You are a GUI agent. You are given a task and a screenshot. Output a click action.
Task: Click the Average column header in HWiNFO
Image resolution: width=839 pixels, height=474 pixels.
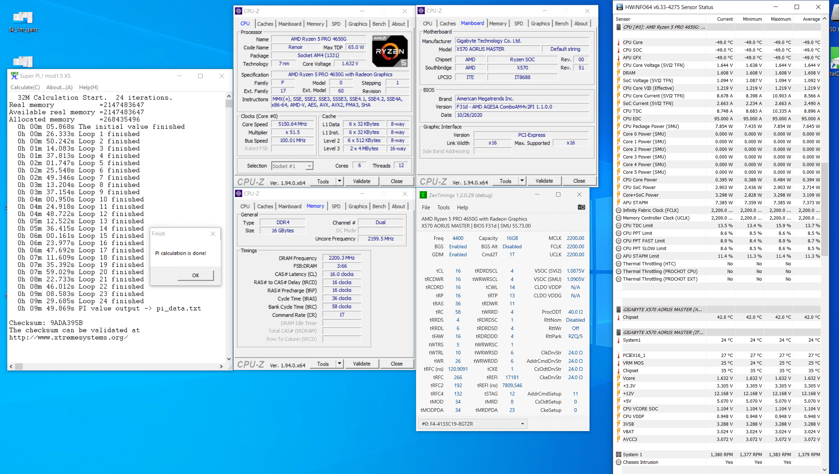tap(807, 19)
